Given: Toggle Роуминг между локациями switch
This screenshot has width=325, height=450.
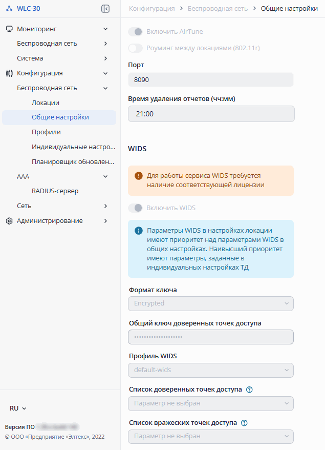Looking at the screenshot, I should point(135,48).
